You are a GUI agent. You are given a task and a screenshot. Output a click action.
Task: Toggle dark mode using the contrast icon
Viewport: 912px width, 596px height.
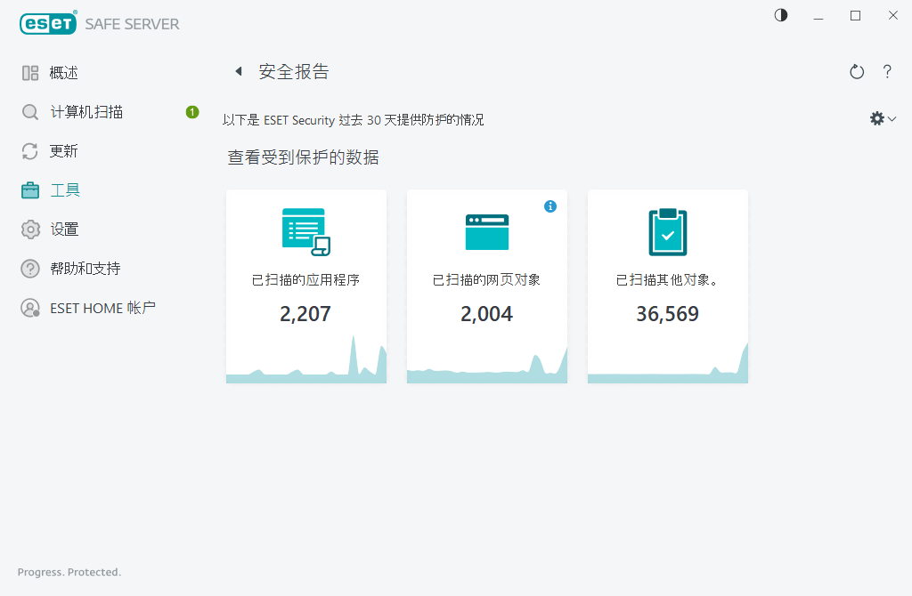point(780,15)
